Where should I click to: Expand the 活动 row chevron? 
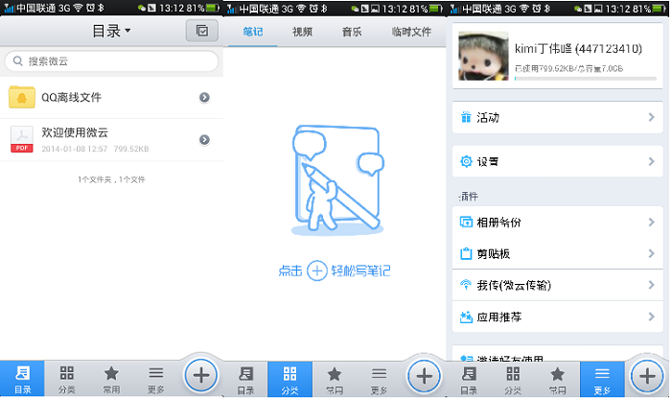coord(651,117)
